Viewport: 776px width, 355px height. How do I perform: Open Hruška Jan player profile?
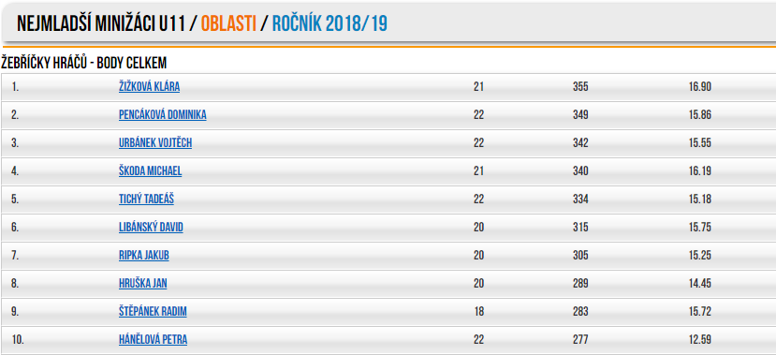pos(142,284)
